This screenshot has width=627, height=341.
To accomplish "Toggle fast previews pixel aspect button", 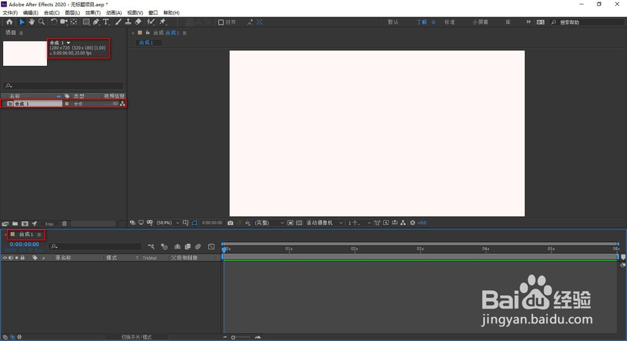I will tap(377, 223).
